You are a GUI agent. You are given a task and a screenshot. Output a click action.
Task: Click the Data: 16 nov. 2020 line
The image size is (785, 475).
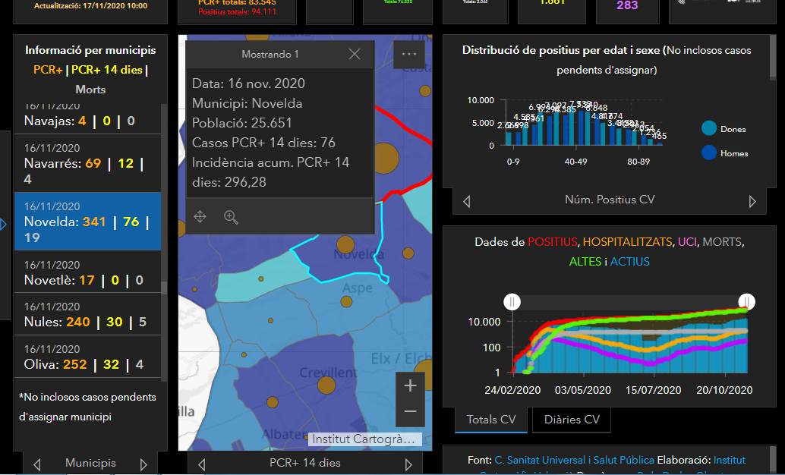tap(248, 83)
